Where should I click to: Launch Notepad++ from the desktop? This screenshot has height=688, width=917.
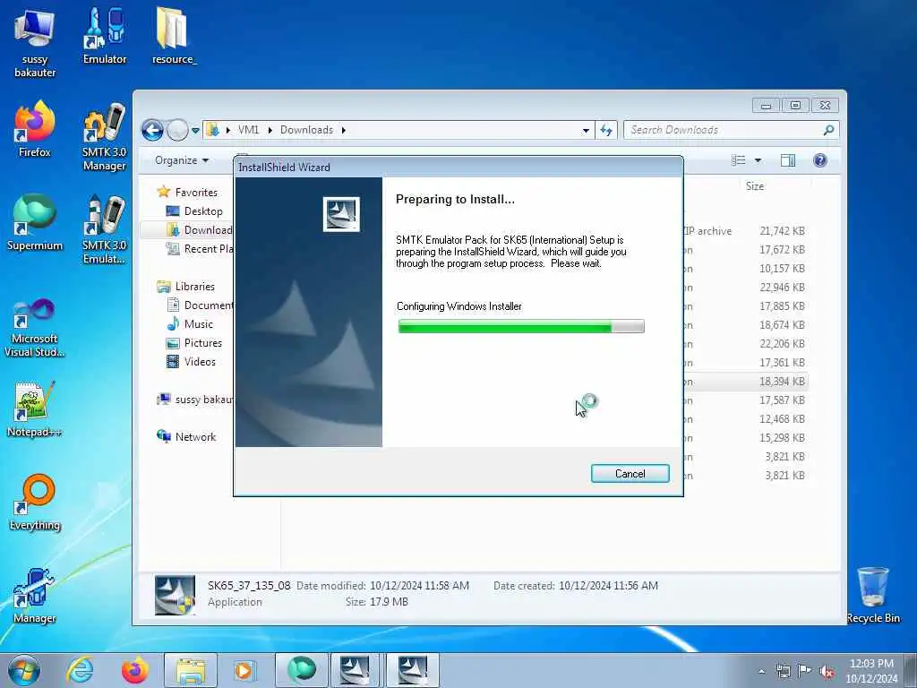[35, 409]
